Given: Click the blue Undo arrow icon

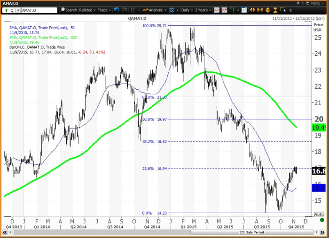Looking at the screenshot, I should coord(117,10).
